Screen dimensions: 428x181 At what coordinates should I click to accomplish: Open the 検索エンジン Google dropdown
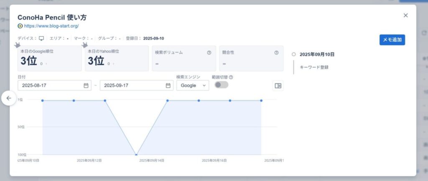click(192, 85)
